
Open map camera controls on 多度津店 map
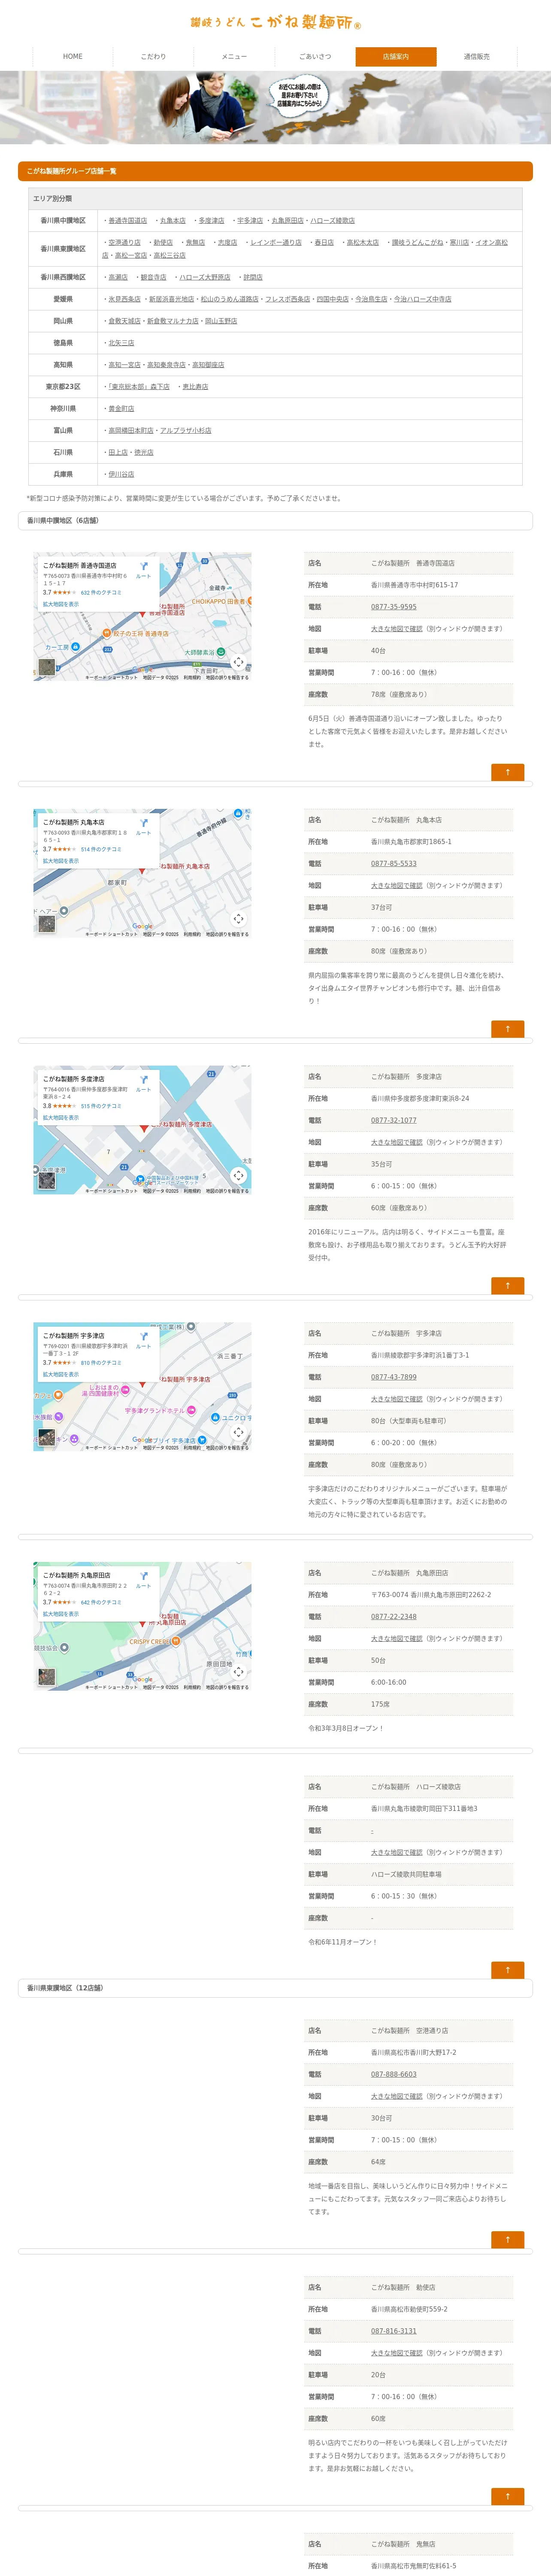click(238, 1176)
